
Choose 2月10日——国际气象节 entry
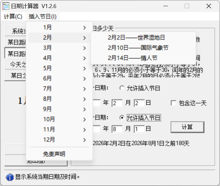pyautogui.click(x=138, y=48)
